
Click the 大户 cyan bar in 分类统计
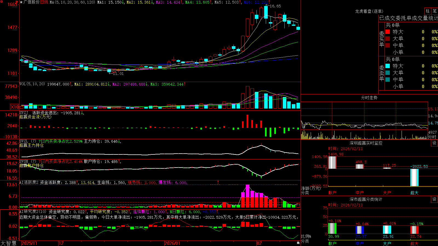tap(387, 230)
